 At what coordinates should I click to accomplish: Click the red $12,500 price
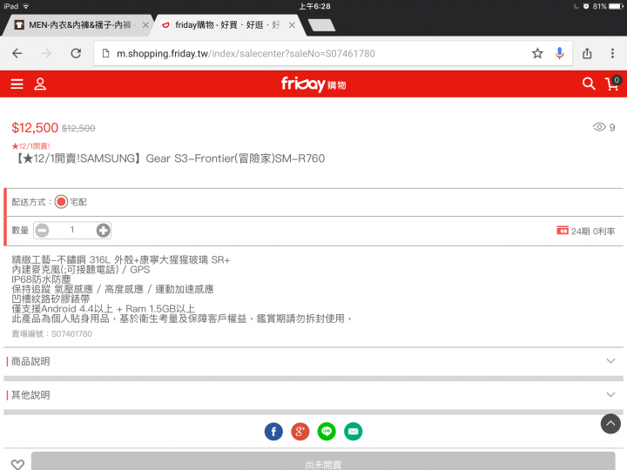(x=35, y=128)
